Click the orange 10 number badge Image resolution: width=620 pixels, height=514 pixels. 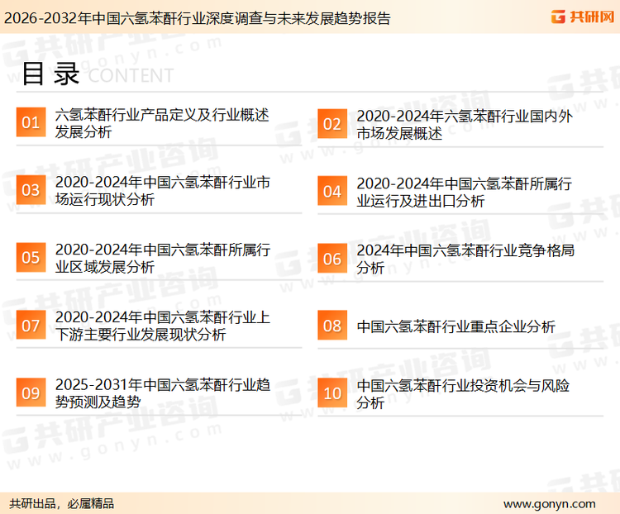[x=332, y=393]
